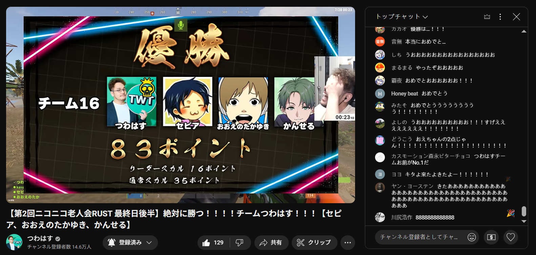Open つわはす channel avatar
This screenshot has width=536, height=255.
coord(14,242)
